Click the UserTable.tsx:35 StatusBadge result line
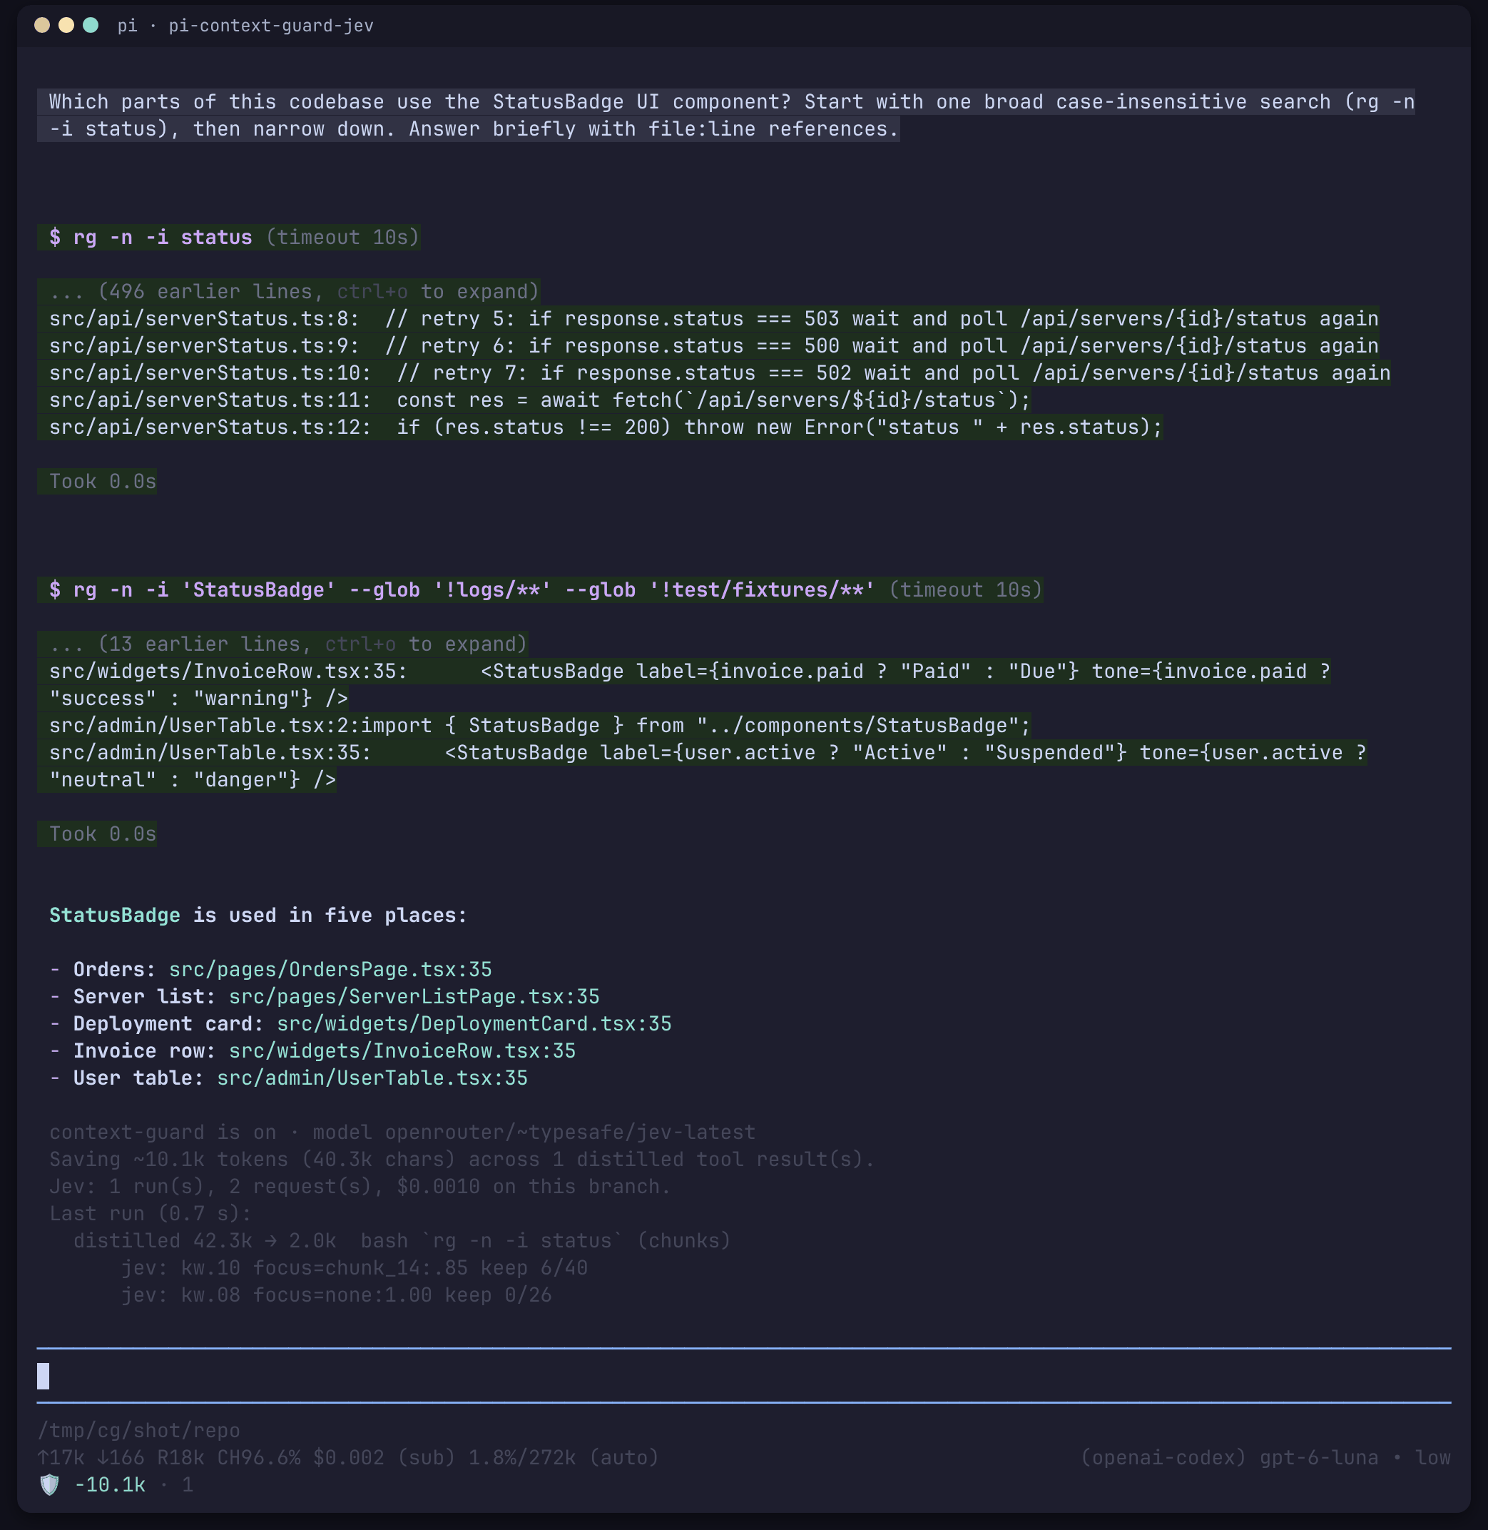 [x=702, y=766]
